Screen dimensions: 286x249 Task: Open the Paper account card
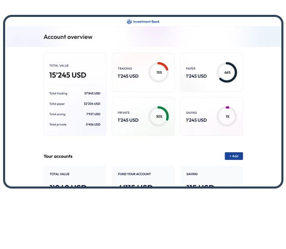(x=211, y=72)
